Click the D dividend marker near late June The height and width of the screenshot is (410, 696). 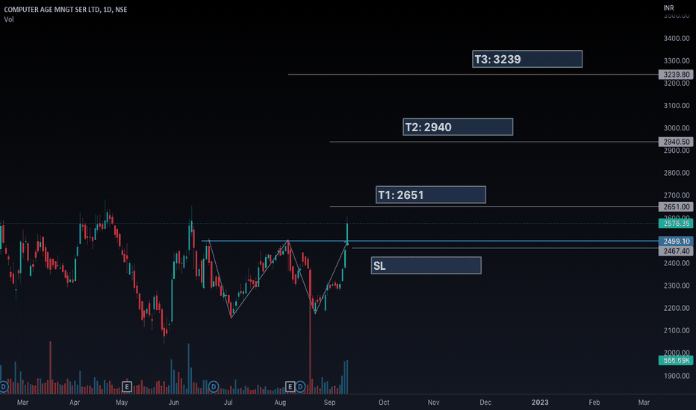point(214,387)
